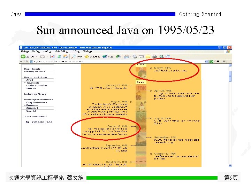Click the vertical scrollbar thumb
Image resolution: width=251 pixels, height=188 pixels.
click(230, 76)
